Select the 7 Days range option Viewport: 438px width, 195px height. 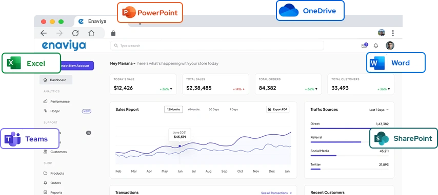pyautogui.click(x=234, y=109)
